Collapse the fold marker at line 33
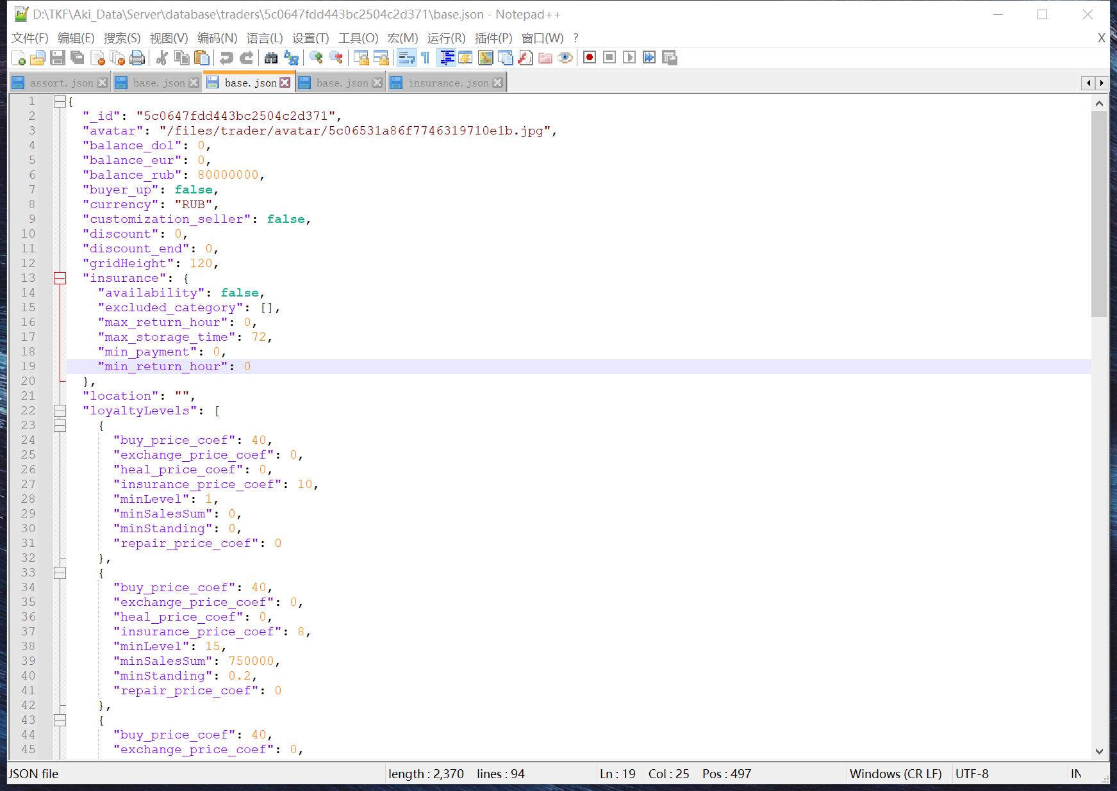Screen dimensions: 1117x791 point(60,573)
